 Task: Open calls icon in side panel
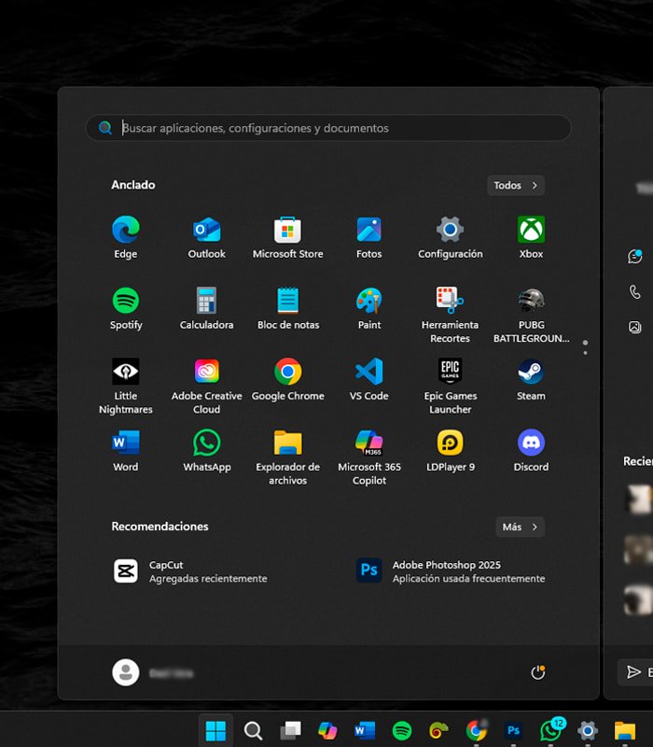pos(635,291)
